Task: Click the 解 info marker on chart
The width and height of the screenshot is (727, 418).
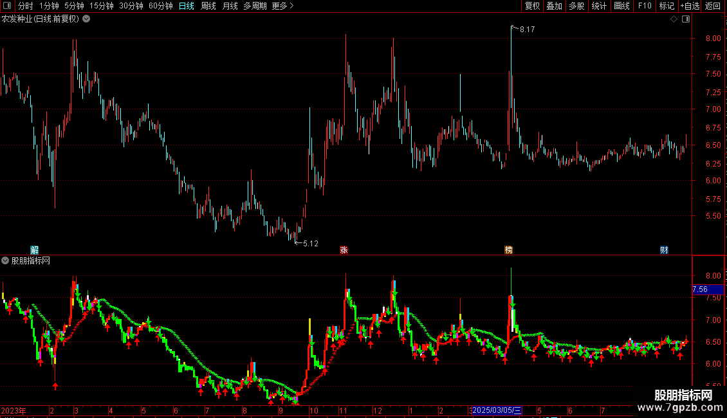Action: click(x=34, y=250)
